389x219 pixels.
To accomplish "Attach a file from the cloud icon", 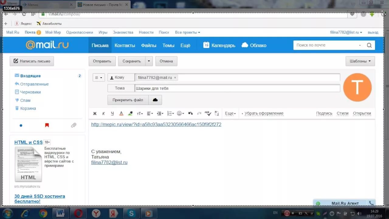I will pos(155,100).
